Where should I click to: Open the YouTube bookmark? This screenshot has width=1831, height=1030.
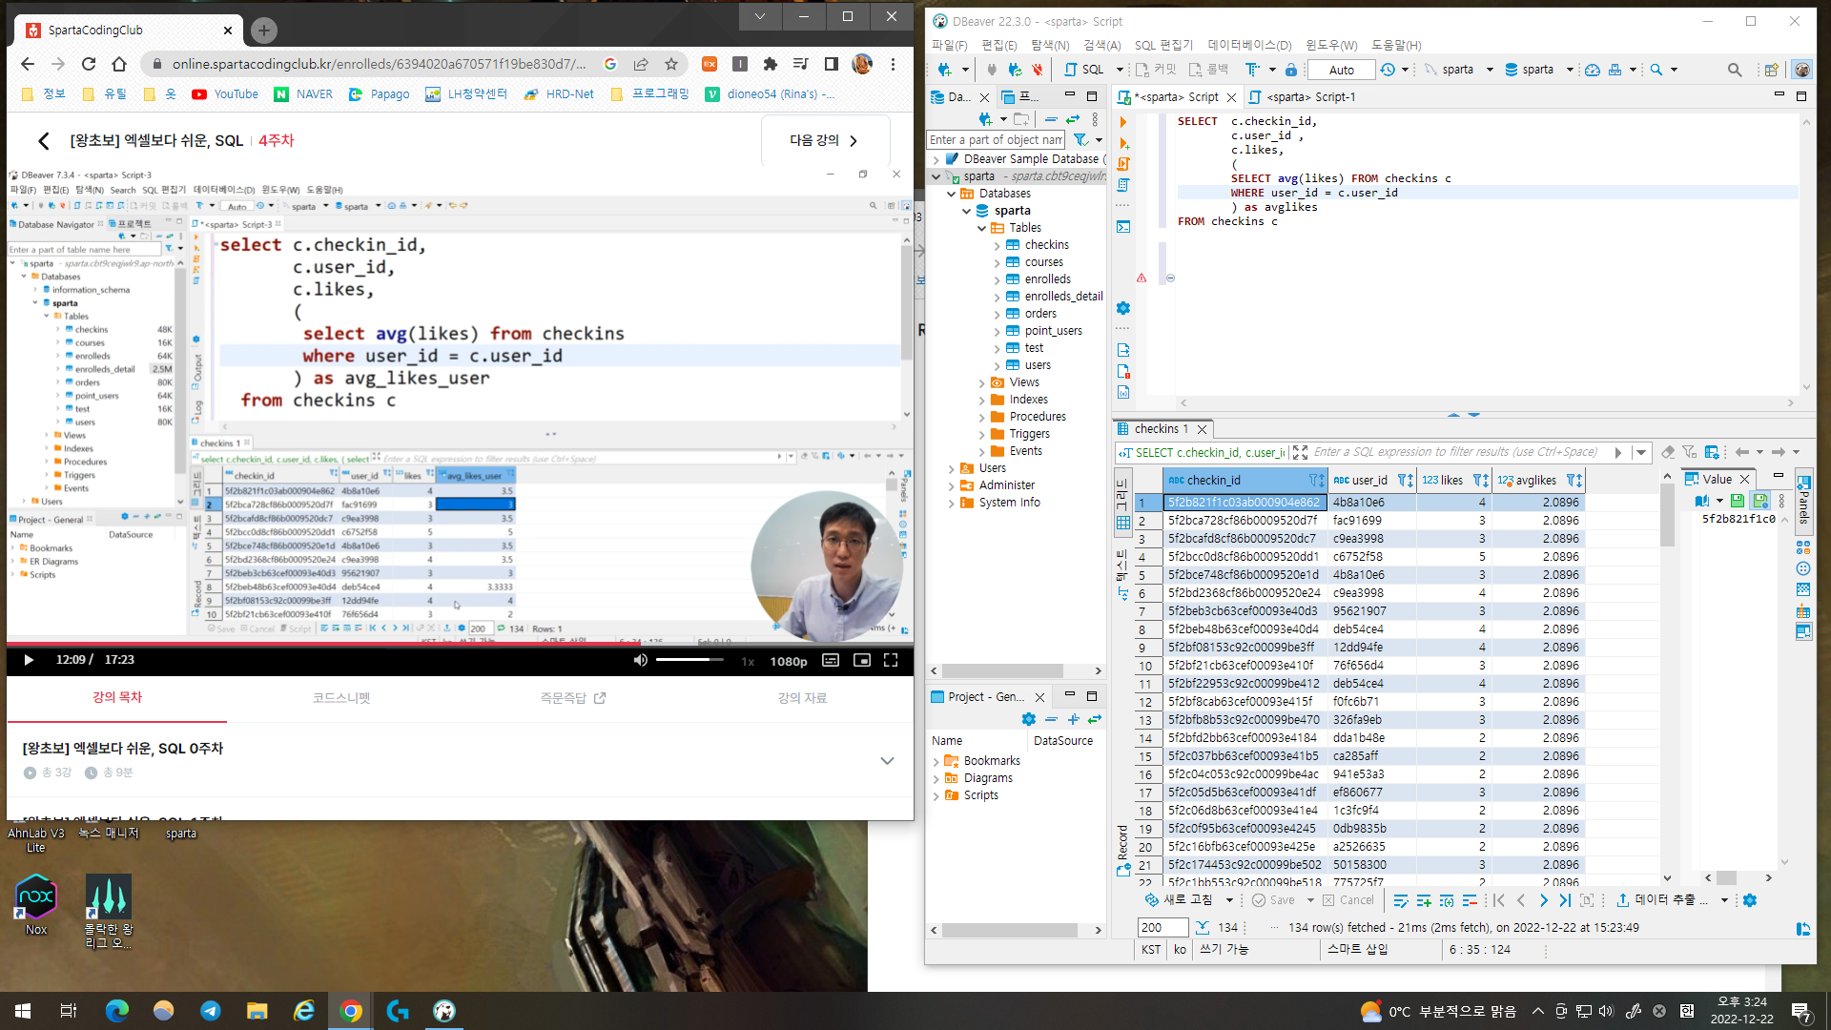tap(225, 93)
